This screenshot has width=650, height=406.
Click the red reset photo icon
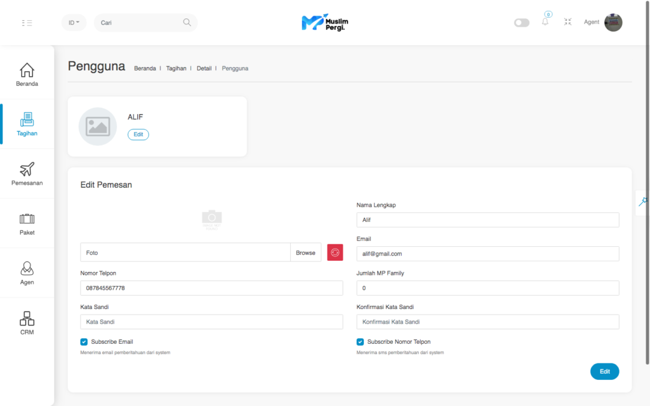click(x=335, y=252)
